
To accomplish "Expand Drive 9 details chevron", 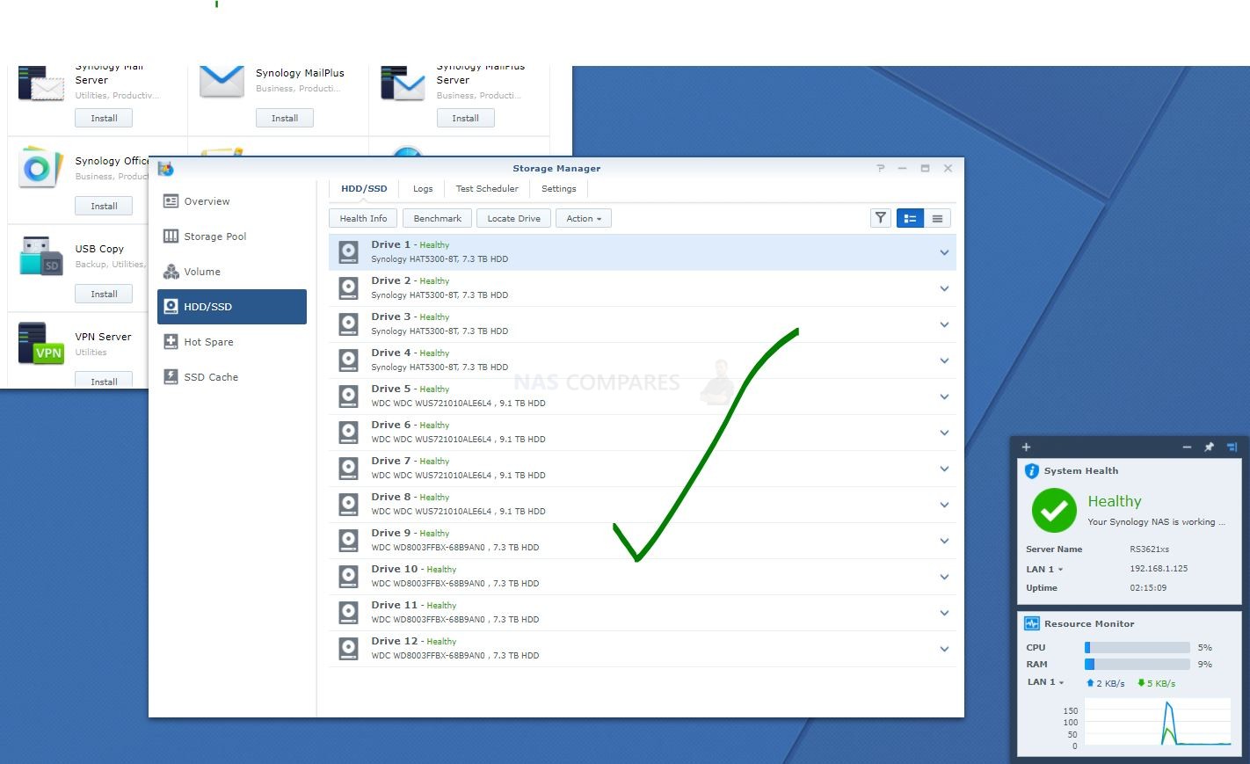I will click(944, 542).
